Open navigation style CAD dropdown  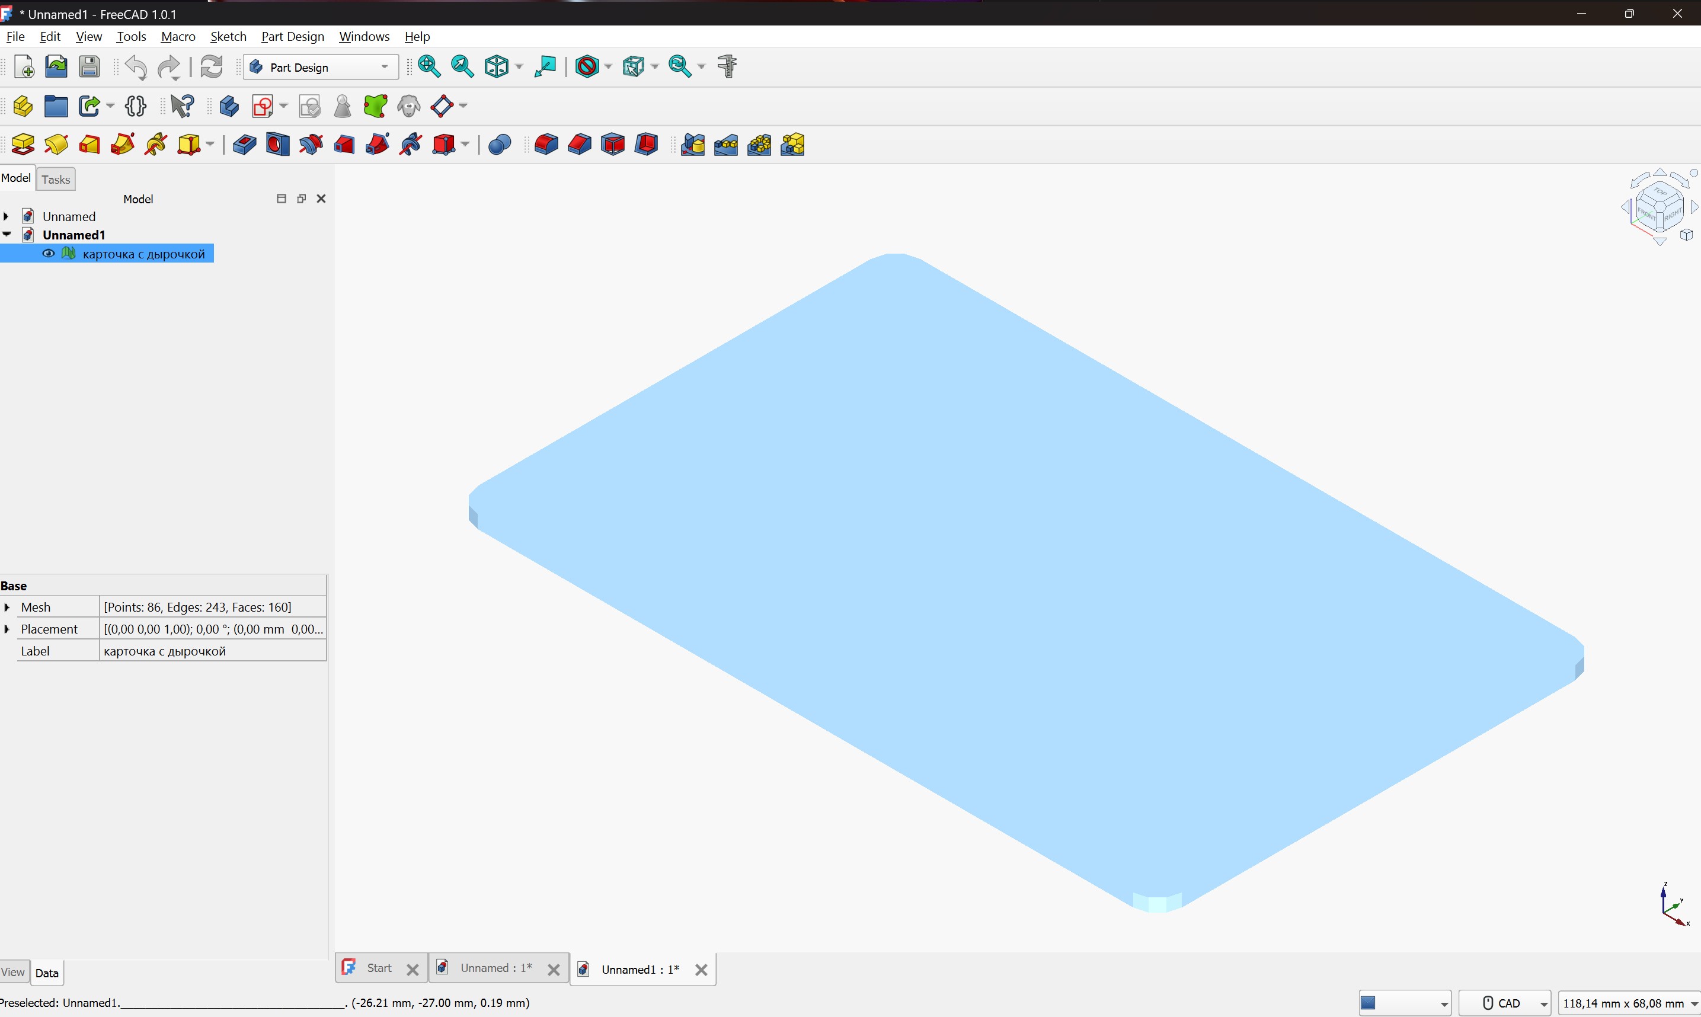1505,1003
